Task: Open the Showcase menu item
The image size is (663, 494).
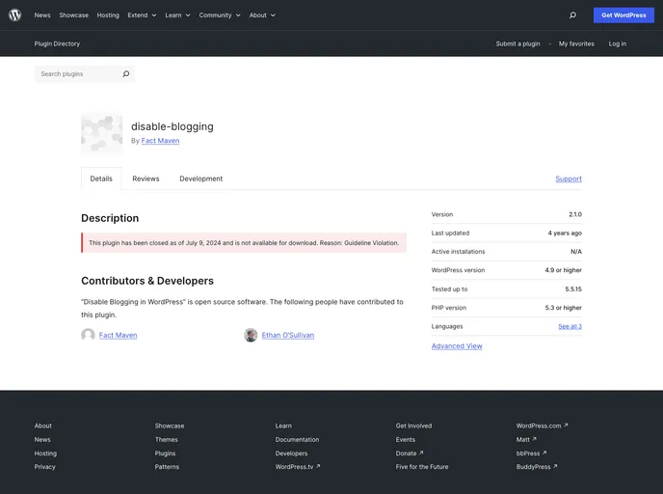Action: point(73,15)
